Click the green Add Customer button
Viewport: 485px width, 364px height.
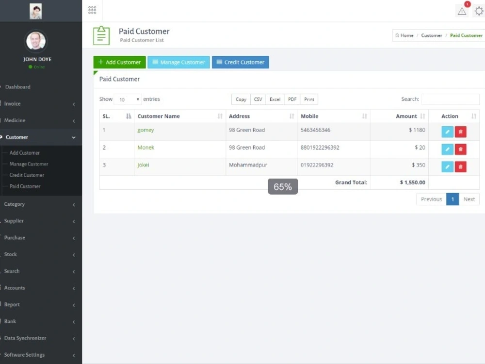pos(119,62)
